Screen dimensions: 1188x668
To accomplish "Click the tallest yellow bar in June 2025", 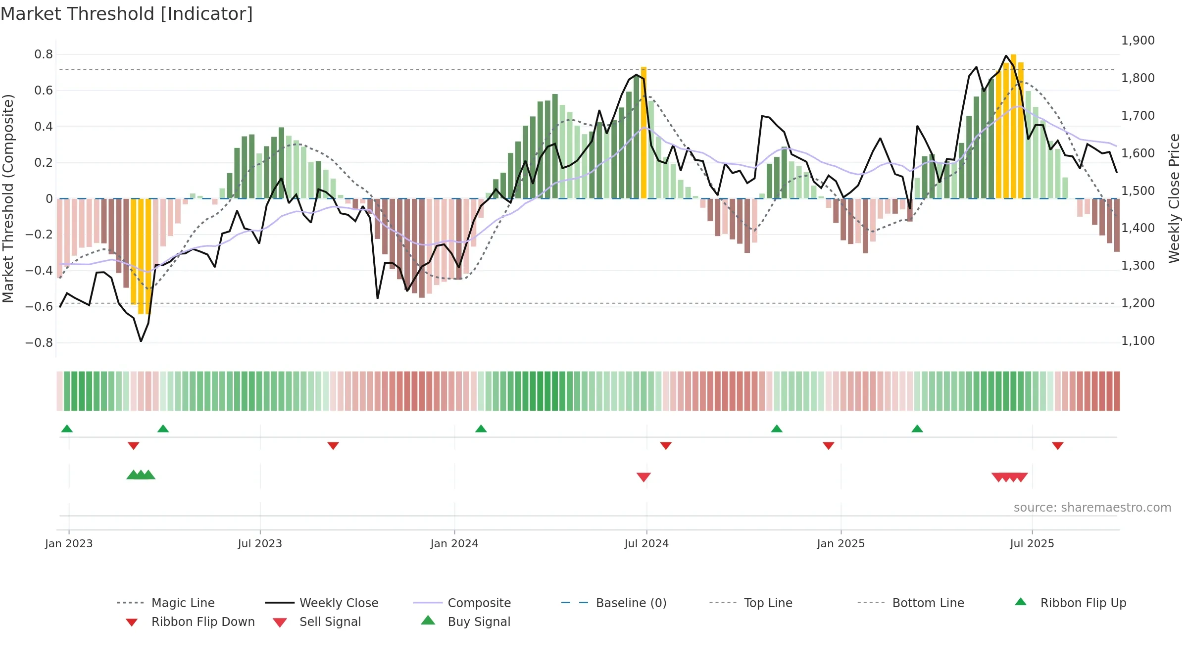I will tap(1013, 126).
